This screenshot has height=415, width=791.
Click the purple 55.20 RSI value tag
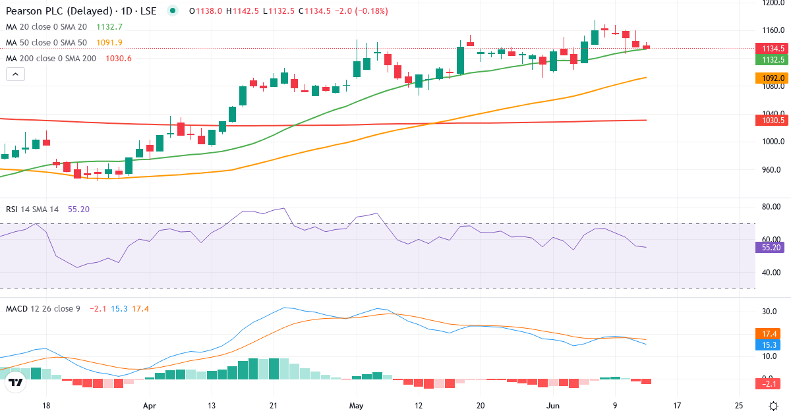click(x=771, y=248)
